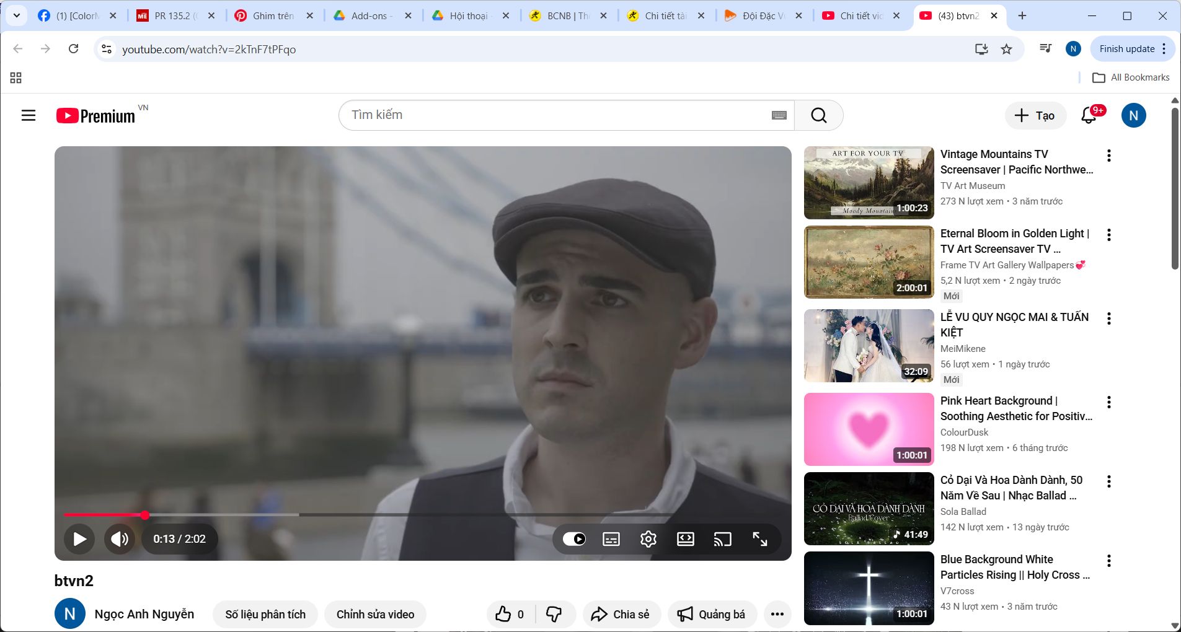
Task: Turn on subtitles/captions
Action: click(611, 539)
